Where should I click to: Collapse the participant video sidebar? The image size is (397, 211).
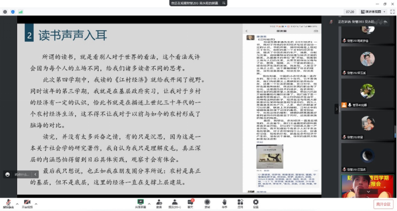[x=336, y=109]
